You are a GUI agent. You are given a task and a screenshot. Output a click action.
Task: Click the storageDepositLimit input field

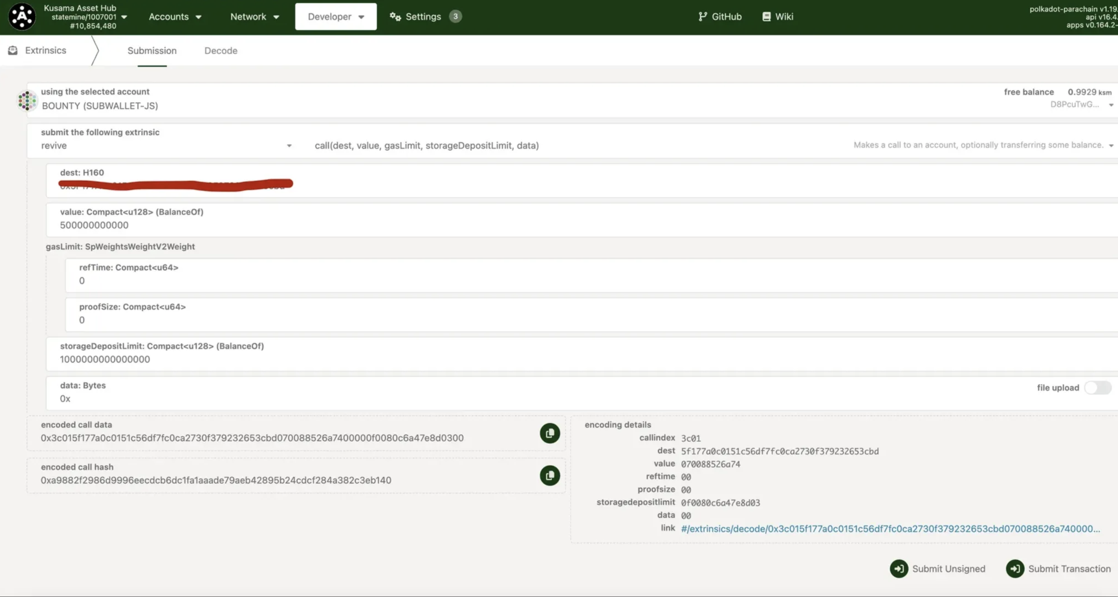(105, 360)
